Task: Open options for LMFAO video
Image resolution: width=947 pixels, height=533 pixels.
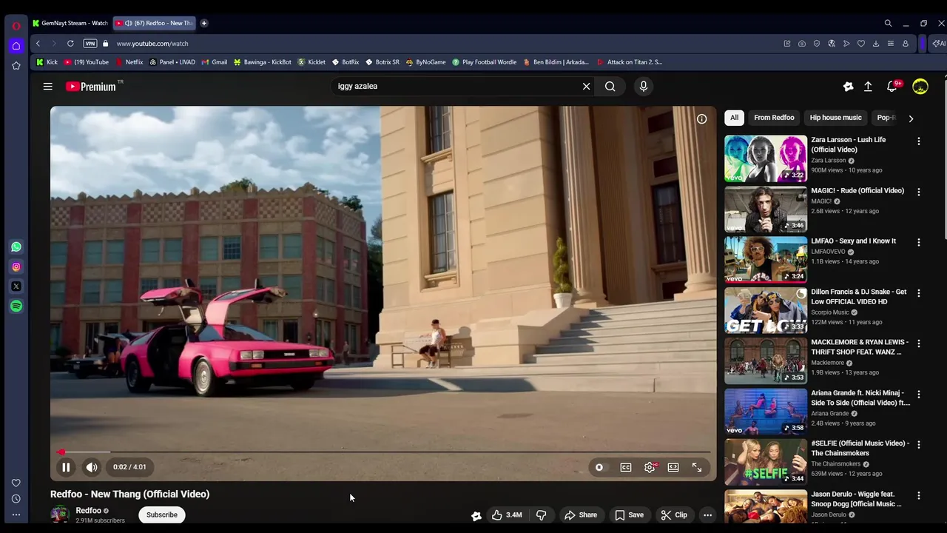Action: click(x=919, y=242)
